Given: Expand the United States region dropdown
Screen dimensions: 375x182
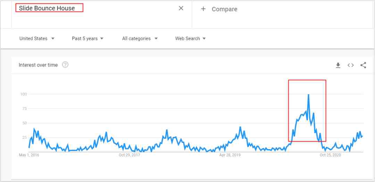Looking at the screenshot, I should coord(37,38).
